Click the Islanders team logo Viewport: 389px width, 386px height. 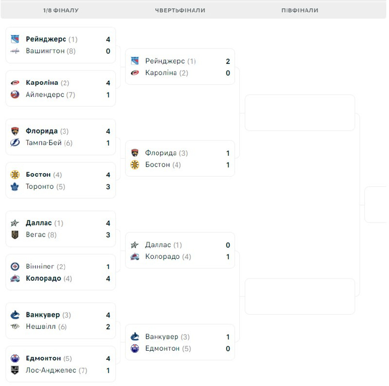(x=15, y=95)
